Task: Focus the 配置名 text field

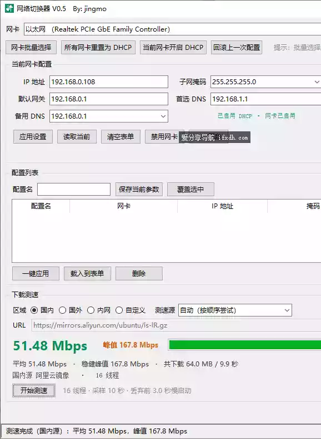Action: pos(74,189)
